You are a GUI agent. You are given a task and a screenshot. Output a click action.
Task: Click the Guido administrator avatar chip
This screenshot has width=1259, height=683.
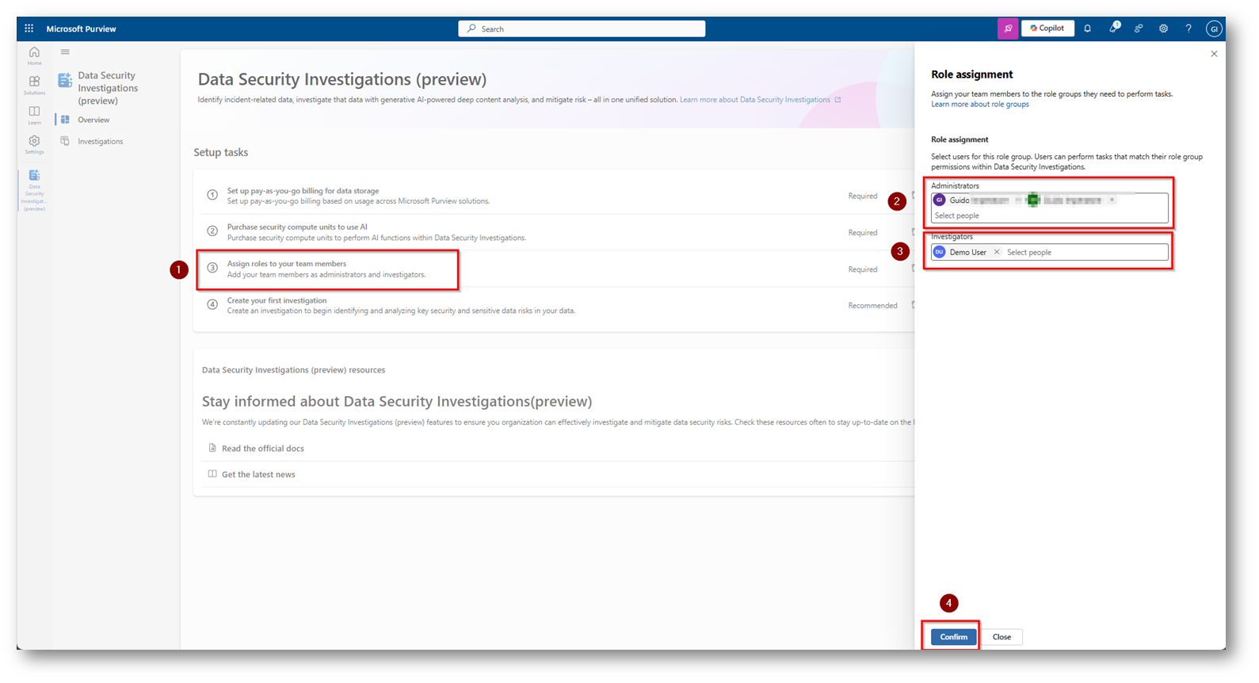[940, 200]
